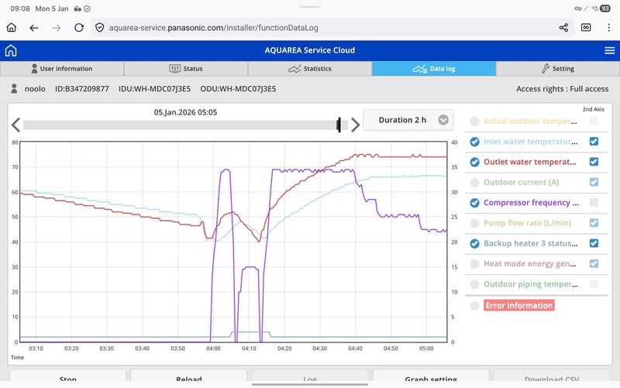620x388 pixels.
Task: Click the Log button
Action: (x=310, y=376)
